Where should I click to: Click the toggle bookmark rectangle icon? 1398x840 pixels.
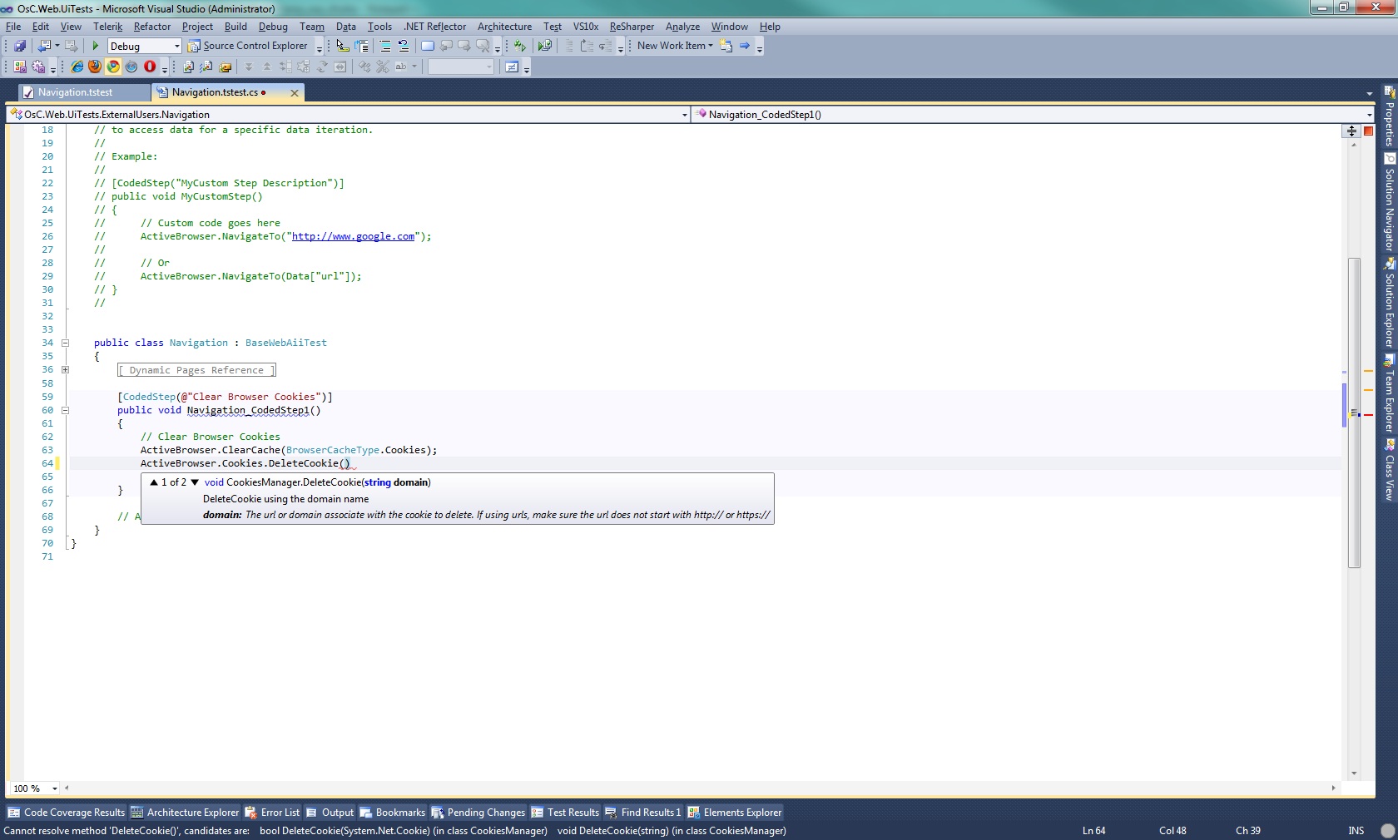click(427, 46)
